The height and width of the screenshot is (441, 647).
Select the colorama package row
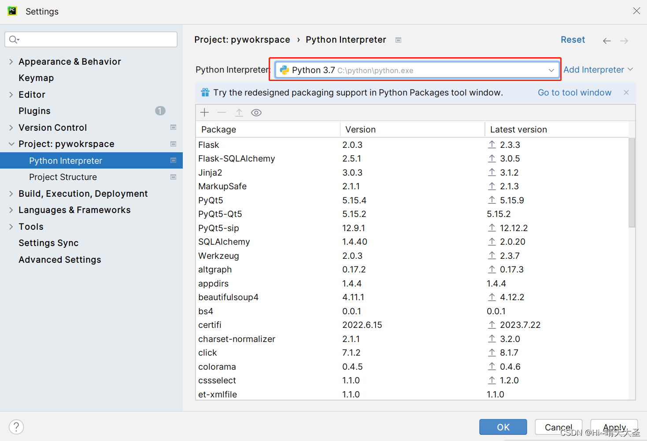[412, 367]
